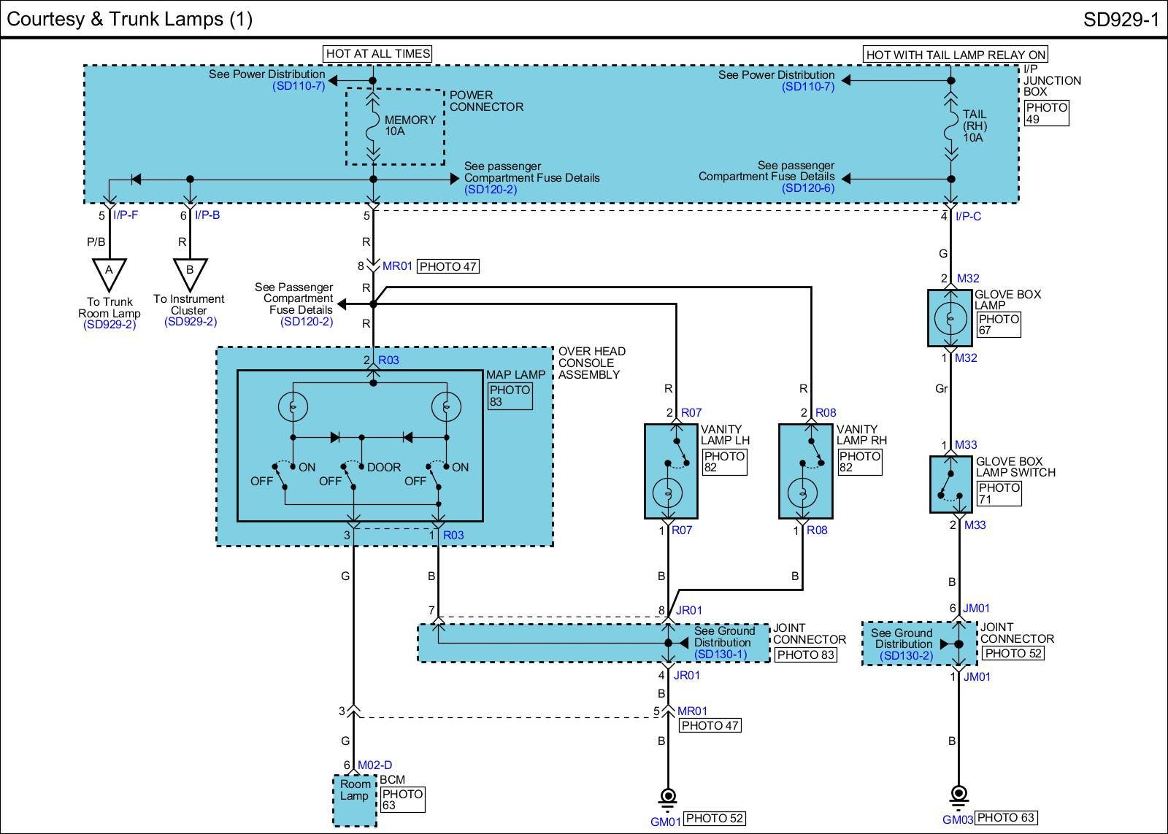The width and height of the screenshot is (1168, 834).
Task: Select the GM03 ground symbol
Action: click(959, 795)
